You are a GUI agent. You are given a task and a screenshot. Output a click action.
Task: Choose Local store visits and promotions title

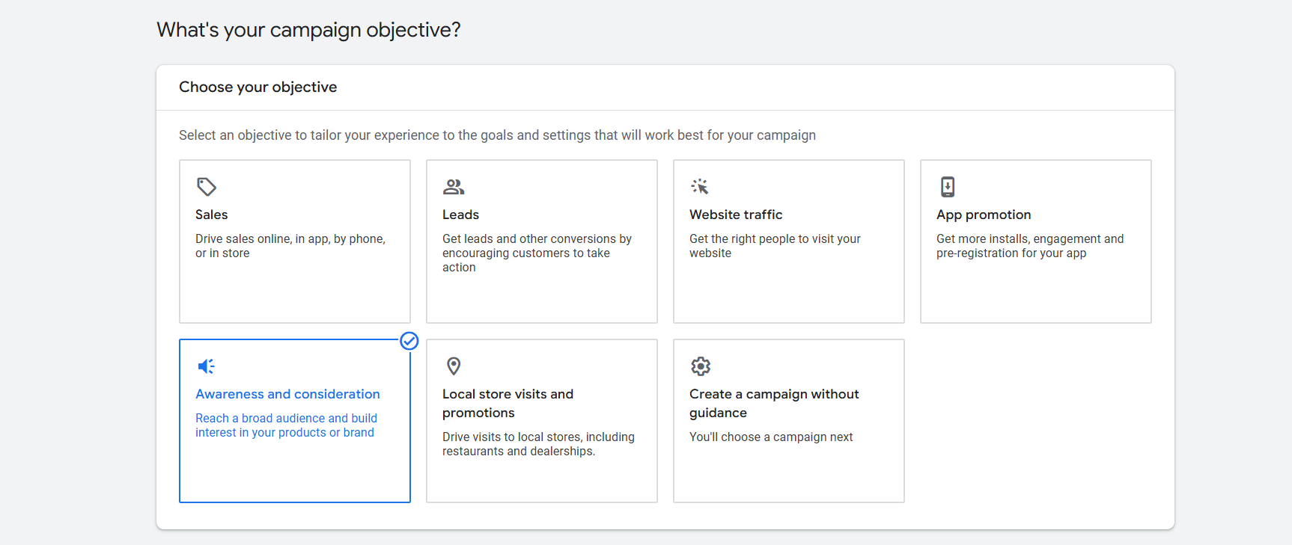[x=508, y=403]
